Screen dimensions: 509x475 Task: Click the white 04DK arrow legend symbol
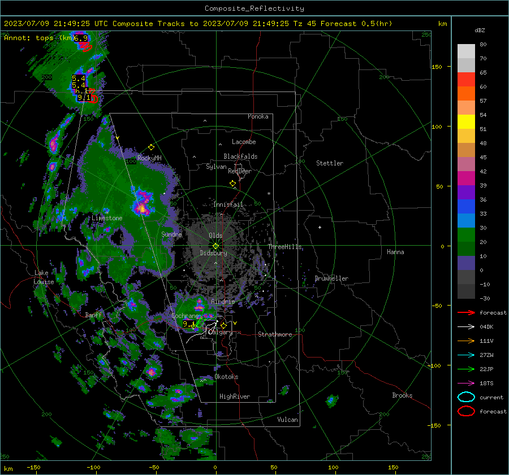466,327
